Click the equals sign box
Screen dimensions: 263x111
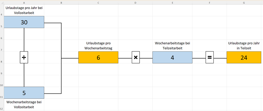point(210,57)
